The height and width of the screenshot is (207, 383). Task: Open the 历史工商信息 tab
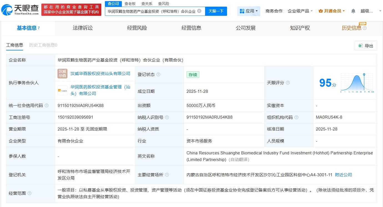[43, 45]
